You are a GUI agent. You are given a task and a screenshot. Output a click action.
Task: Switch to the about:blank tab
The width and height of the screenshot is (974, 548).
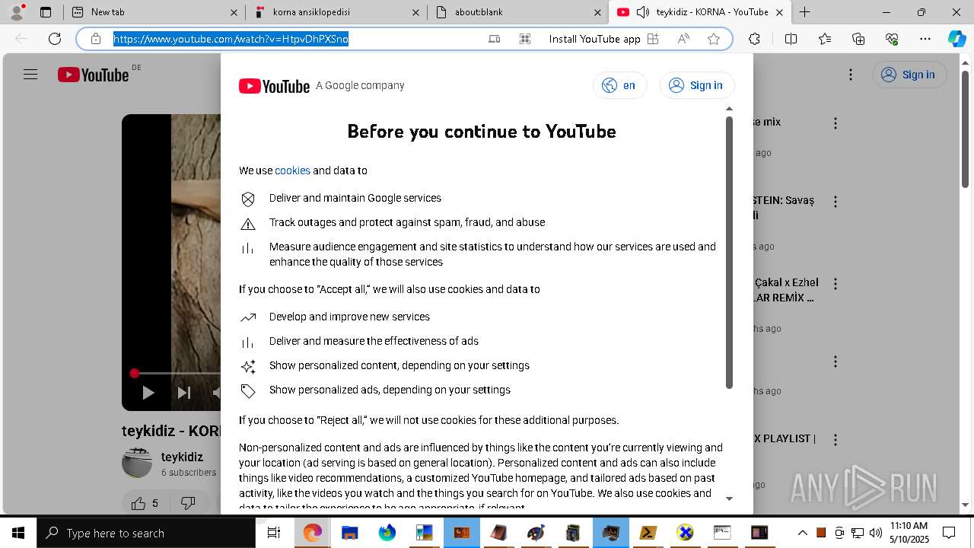(x=517, y=12)
